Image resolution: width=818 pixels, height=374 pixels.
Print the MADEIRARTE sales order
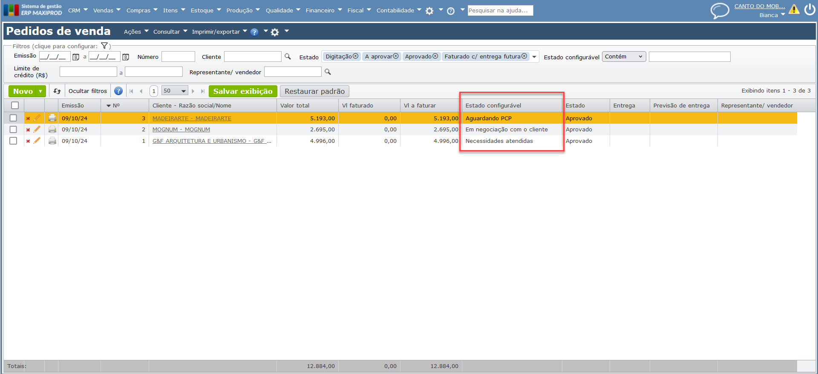tap(52, 118)
